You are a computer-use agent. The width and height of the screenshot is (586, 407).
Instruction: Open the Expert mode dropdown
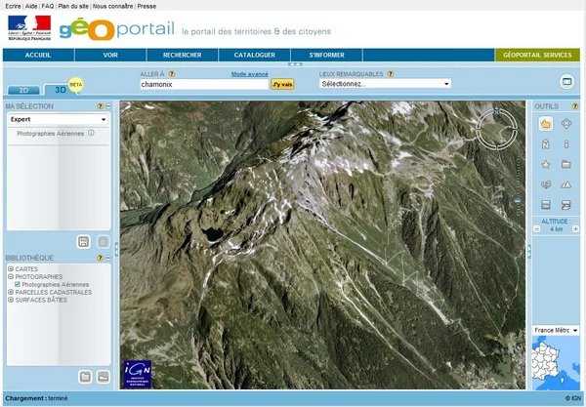59,119
